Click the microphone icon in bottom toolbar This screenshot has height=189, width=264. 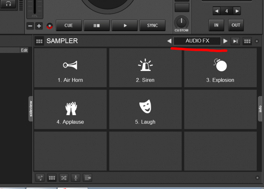(x=76, y=178)
